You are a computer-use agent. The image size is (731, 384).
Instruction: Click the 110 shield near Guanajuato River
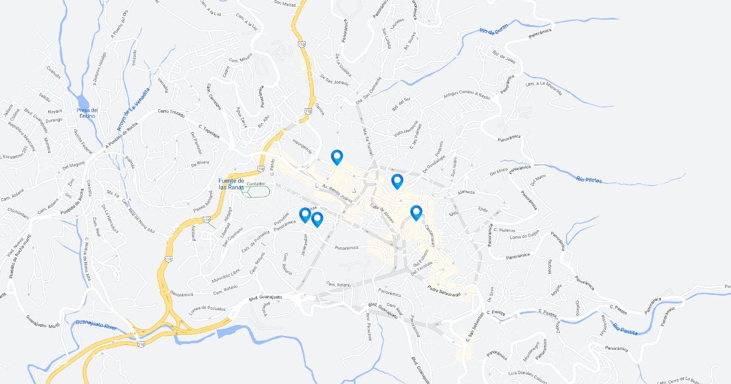click(x=141, y=344)
